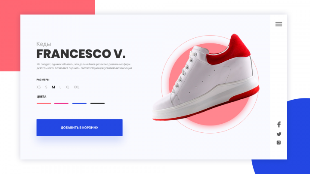Screen dimensions: 310x174
Task: Select size XXL
Action: click(77, 87)
